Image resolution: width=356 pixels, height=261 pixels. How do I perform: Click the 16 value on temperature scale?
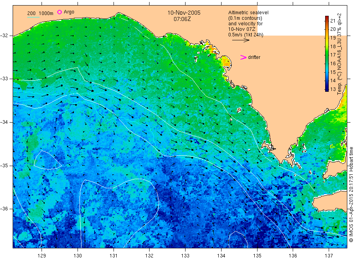(x=333, y=64)
